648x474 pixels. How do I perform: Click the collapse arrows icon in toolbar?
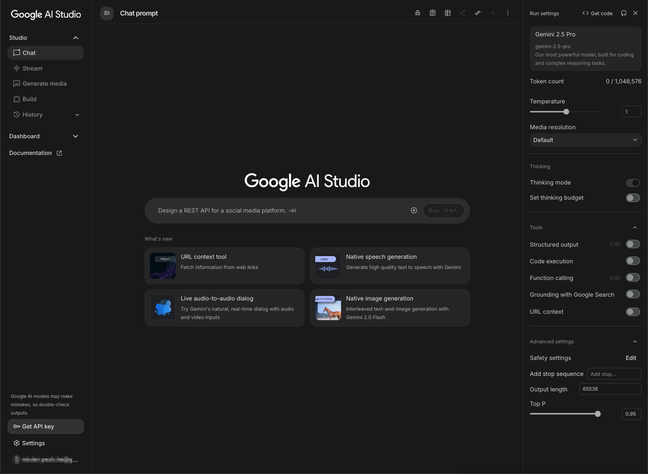[478, 13]
